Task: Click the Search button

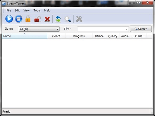Action: 141,29
